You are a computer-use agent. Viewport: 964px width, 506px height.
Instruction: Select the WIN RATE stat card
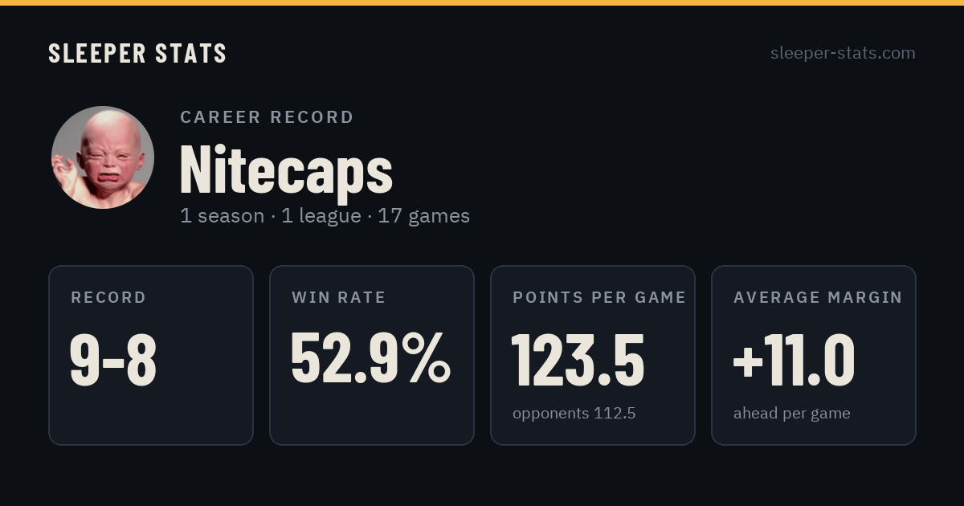pos(372,355)
